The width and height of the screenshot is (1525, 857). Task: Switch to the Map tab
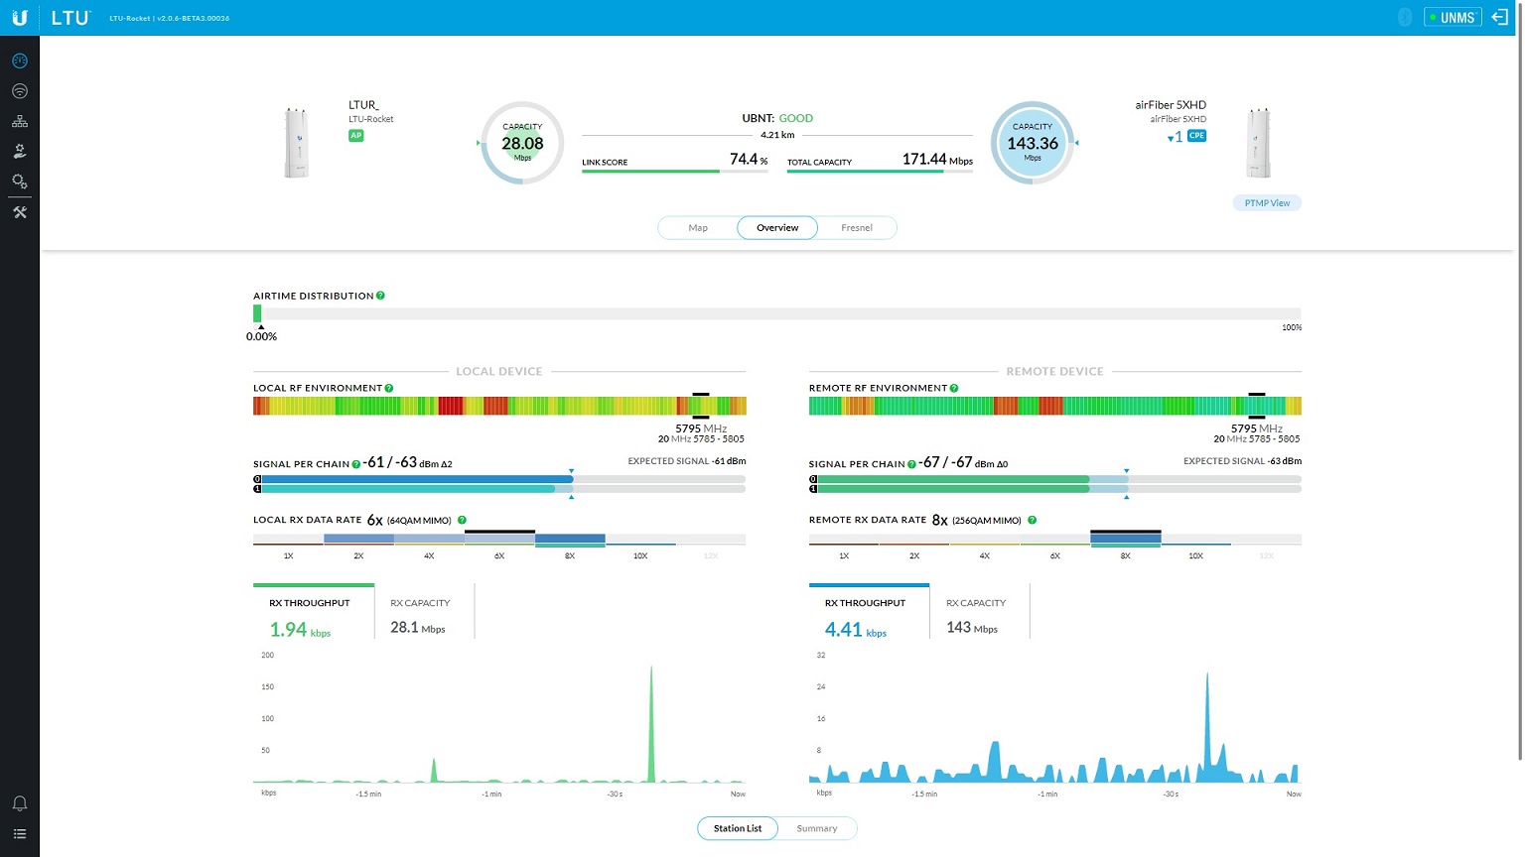698,228
